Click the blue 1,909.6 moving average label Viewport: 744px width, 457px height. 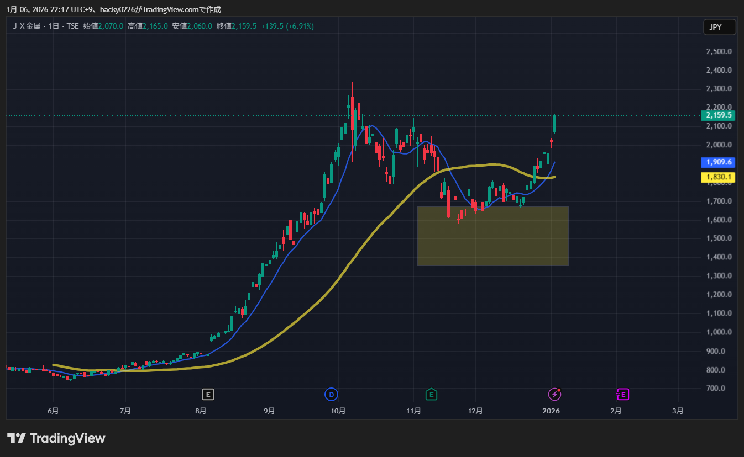pos(719,162)
